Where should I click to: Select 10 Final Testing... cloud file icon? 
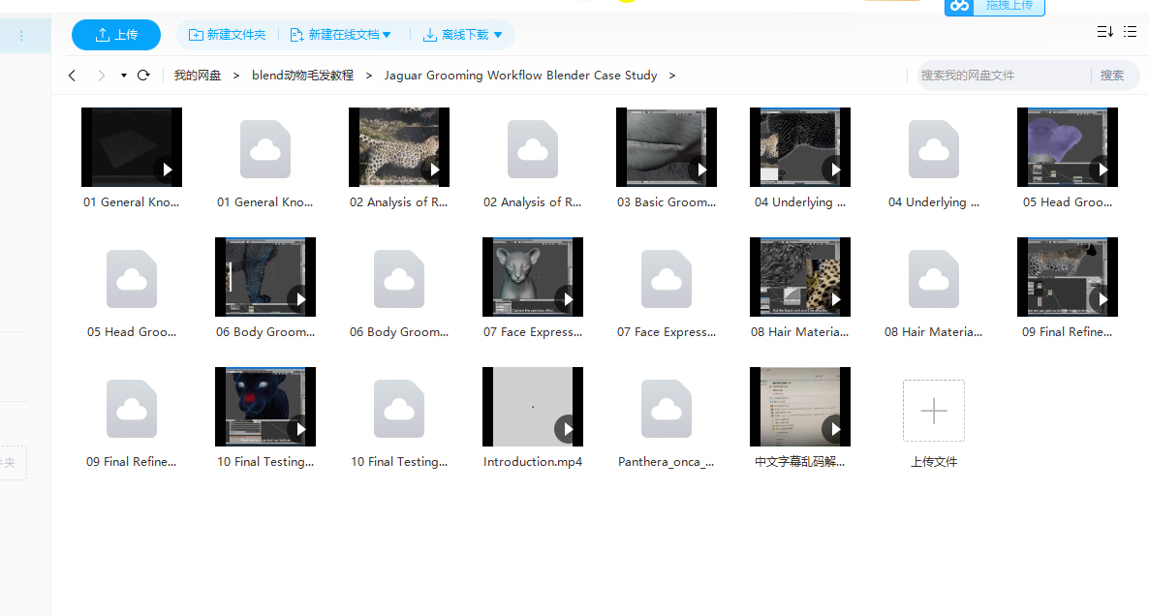tap(399, 409)
